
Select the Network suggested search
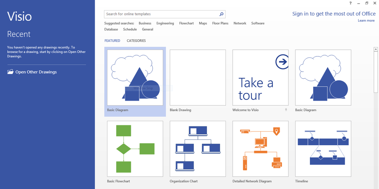click(240, 23)
